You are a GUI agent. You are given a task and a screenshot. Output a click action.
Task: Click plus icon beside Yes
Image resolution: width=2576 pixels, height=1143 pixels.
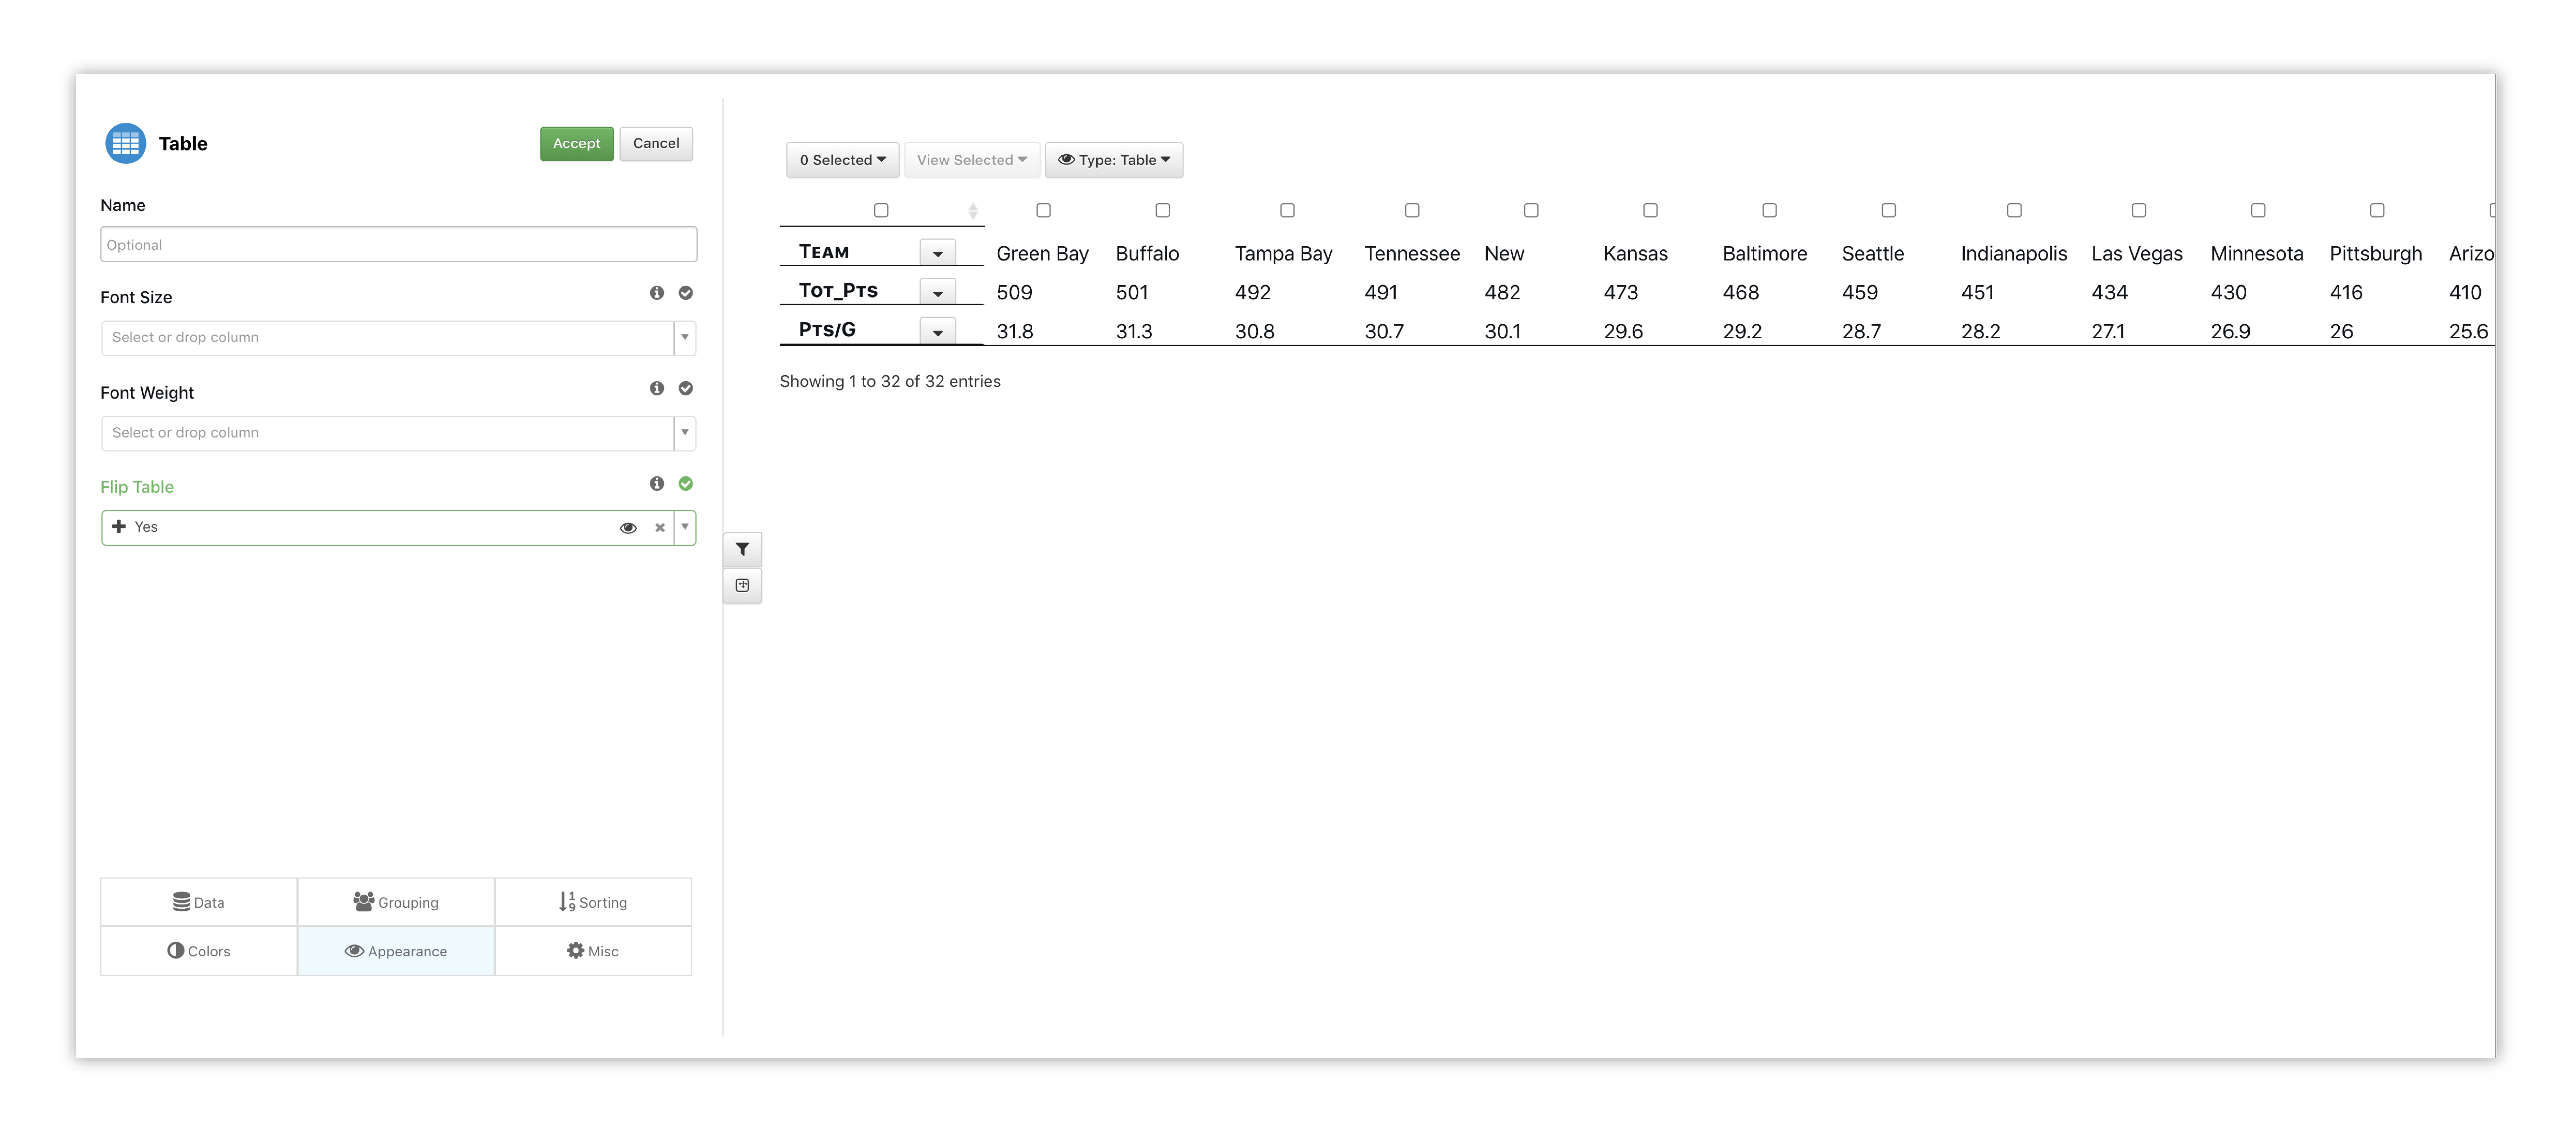(x=119, y=527)
